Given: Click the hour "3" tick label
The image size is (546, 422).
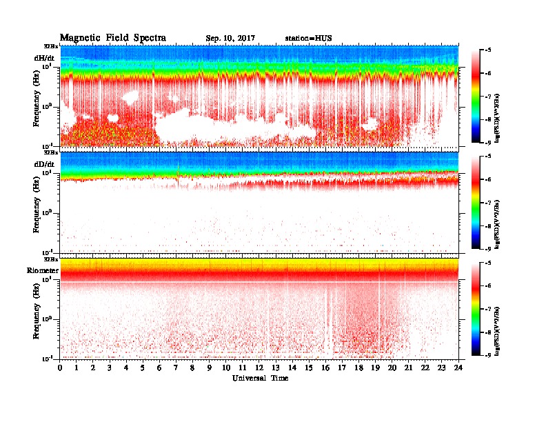Looking at the screenshot, I should point(110,368).
